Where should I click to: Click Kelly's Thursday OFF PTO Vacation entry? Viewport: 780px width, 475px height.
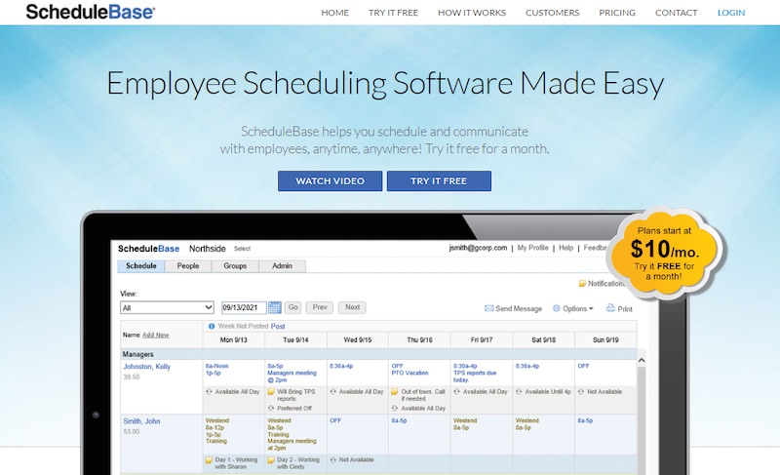409,370
